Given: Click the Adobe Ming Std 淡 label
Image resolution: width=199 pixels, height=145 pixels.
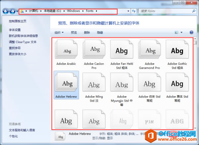Looking at the screenshot, I should [94, 99].
